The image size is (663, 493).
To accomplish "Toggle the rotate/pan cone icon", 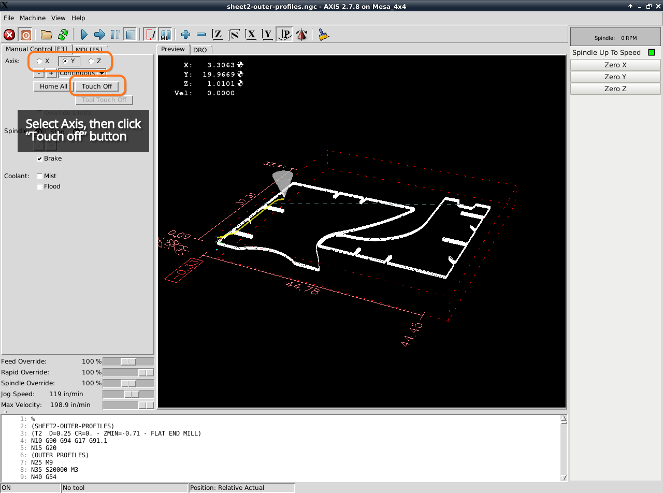I will (x=302, y=35).
